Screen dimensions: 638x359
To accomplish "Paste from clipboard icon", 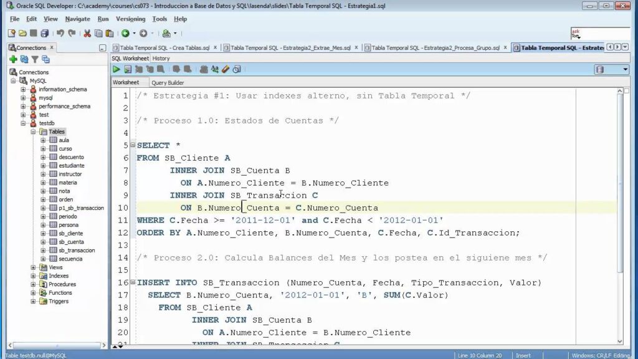I will 109,34.
